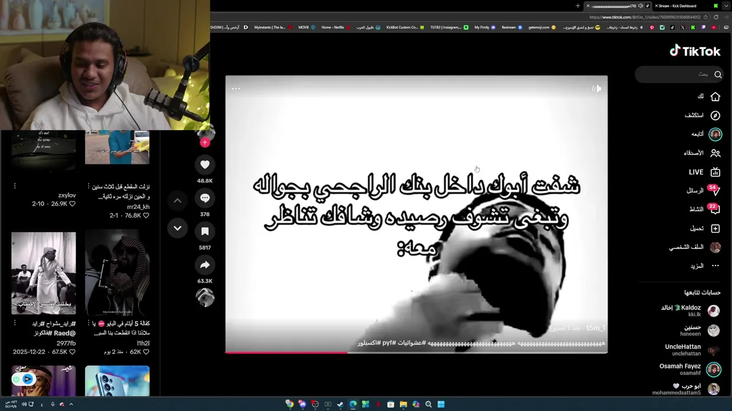Open options dots beside rrr24_kh caption

[89, 186]
